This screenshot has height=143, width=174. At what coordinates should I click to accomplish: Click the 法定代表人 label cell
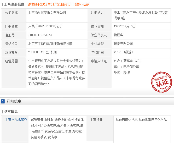pos(100,35)
